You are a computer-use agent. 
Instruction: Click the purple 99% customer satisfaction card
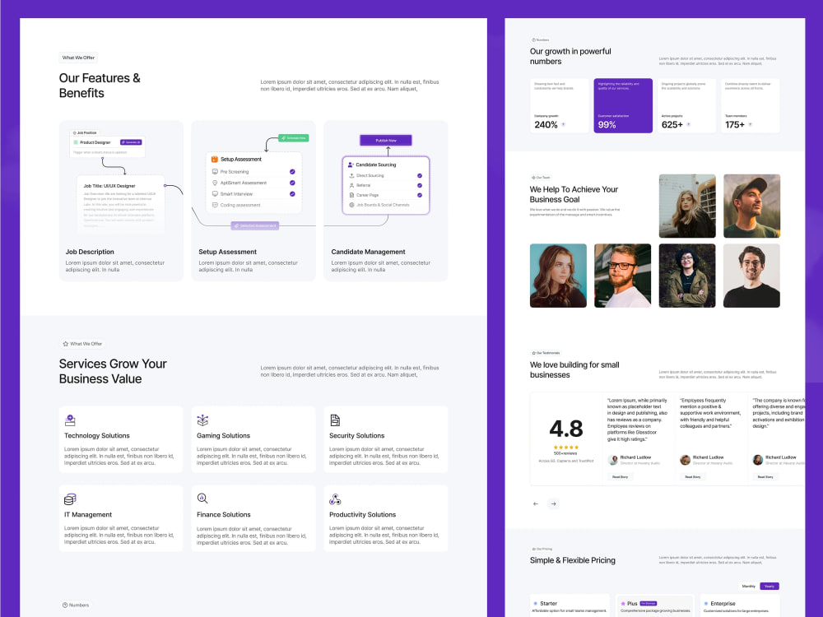[623, 105]
